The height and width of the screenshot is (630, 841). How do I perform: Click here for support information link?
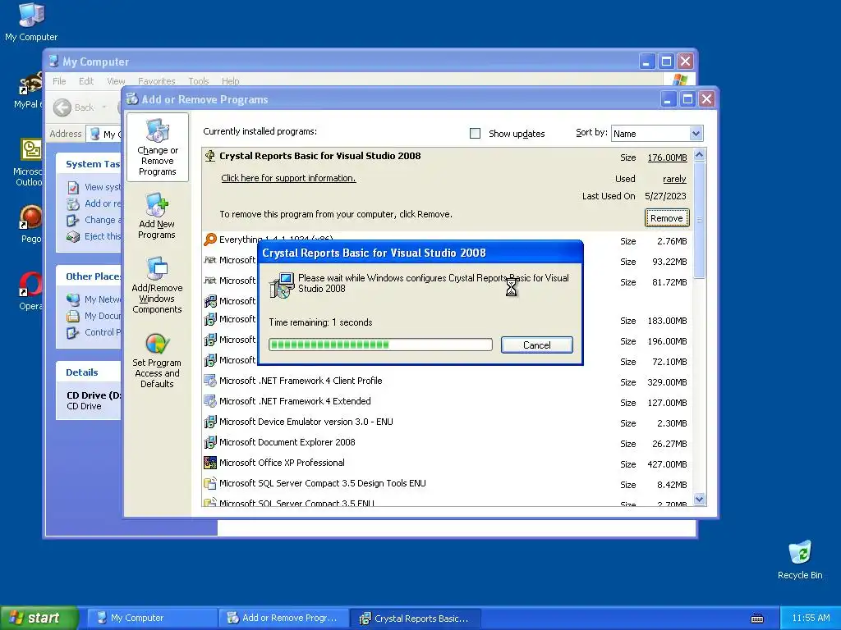[288, 178]
